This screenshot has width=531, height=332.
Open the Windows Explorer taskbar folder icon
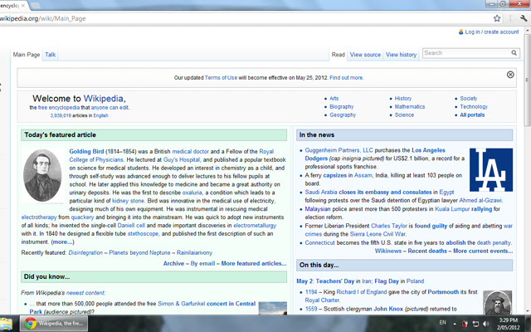(6, 325)
